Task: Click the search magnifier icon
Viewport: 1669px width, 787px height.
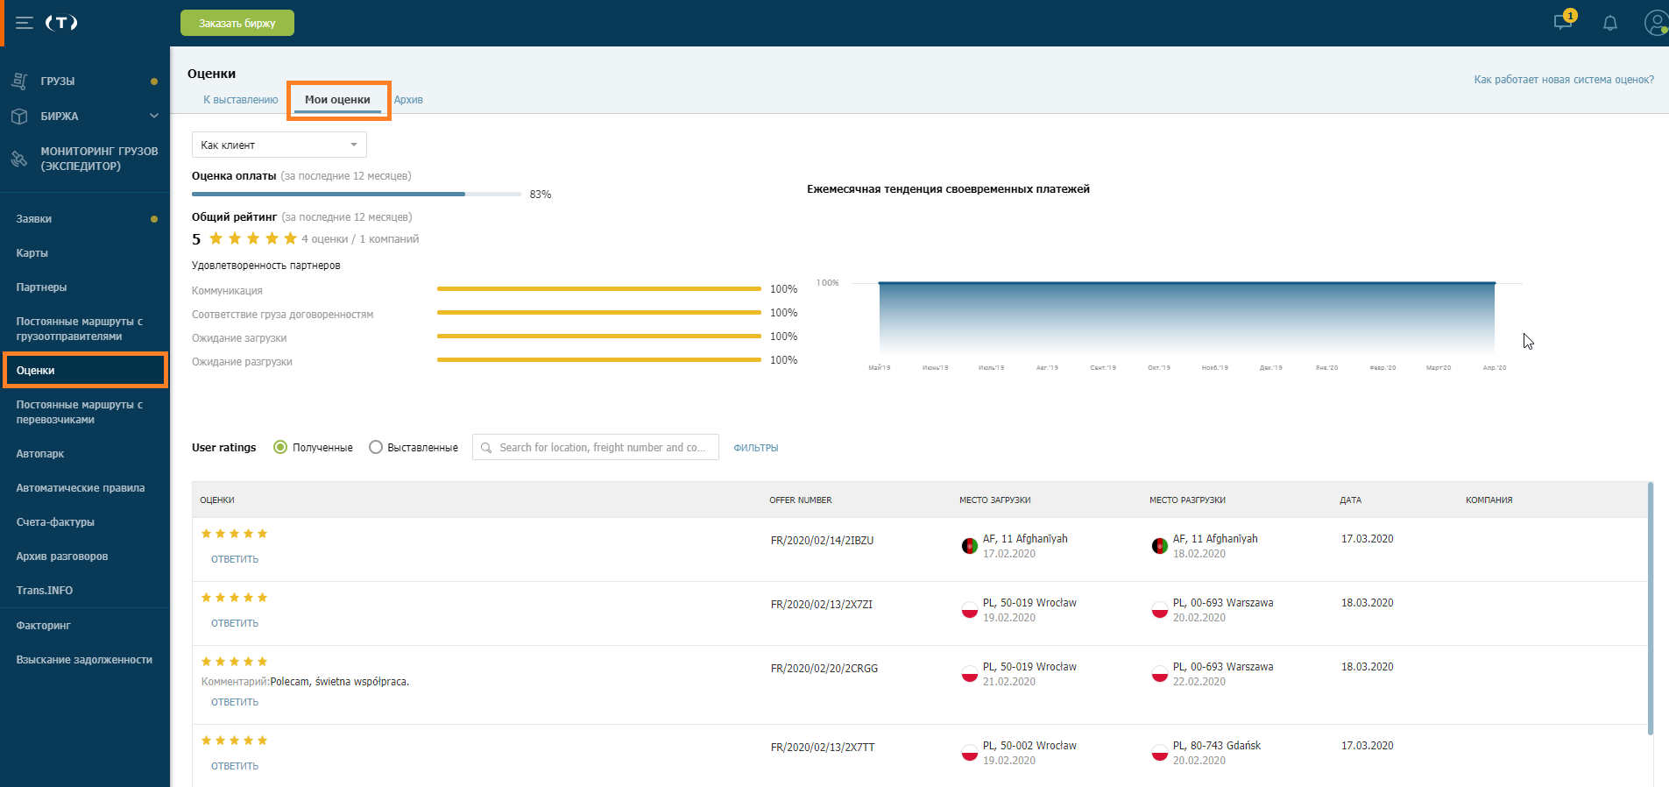Action: pyautogui.click(x=486, y=448)
